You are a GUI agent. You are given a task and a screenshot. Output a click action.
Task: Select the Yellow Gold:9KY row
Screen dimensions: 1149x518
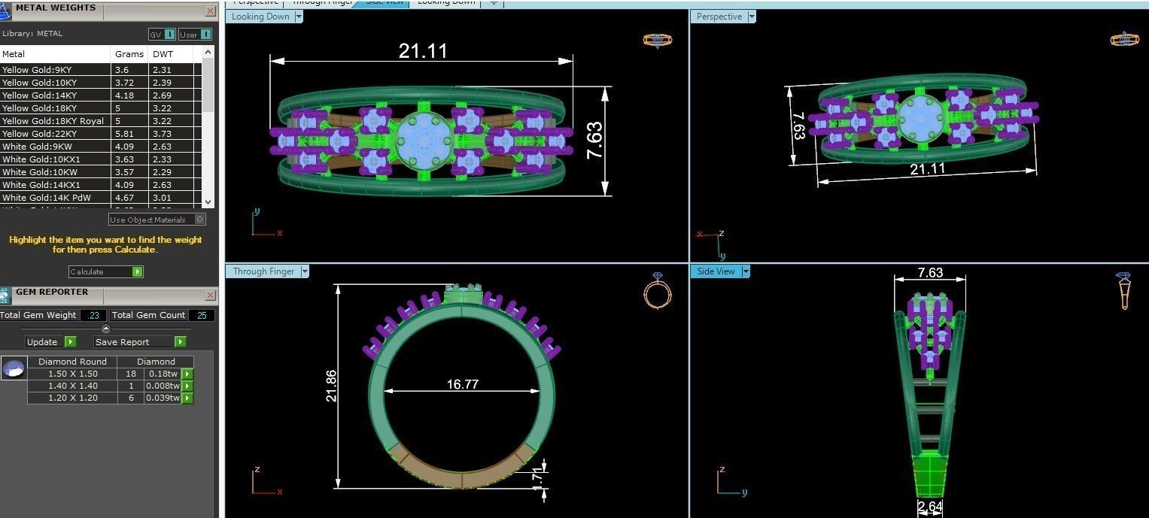pos(102,70)
